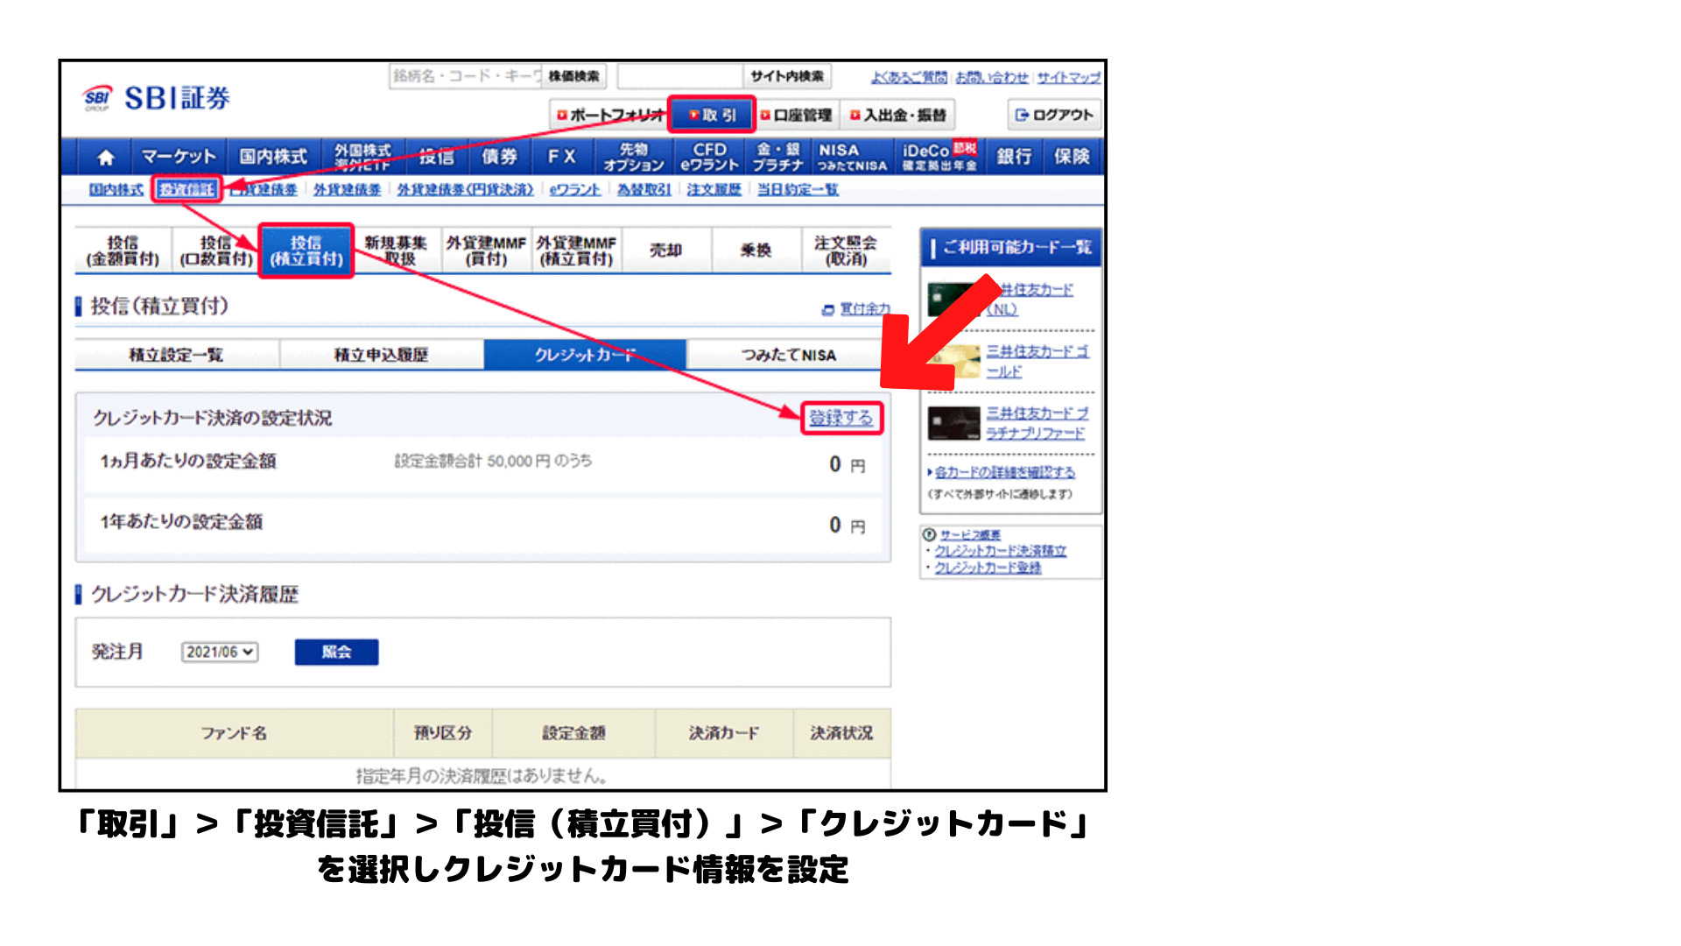1681x946 pixels.
Task: Open the 2021/06 発注月 dropdown
Action: tap(220, 653)
